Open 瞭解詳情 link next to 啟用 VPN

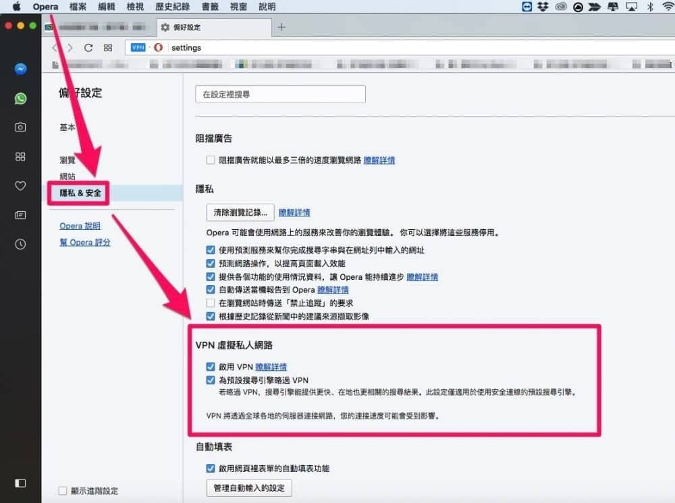point(271,367)
